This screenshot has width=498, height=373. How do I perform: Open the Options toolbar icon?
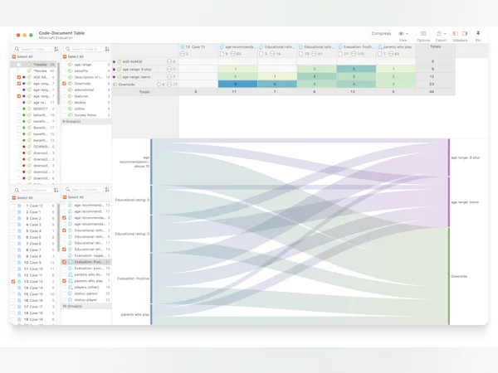(423, 33)
